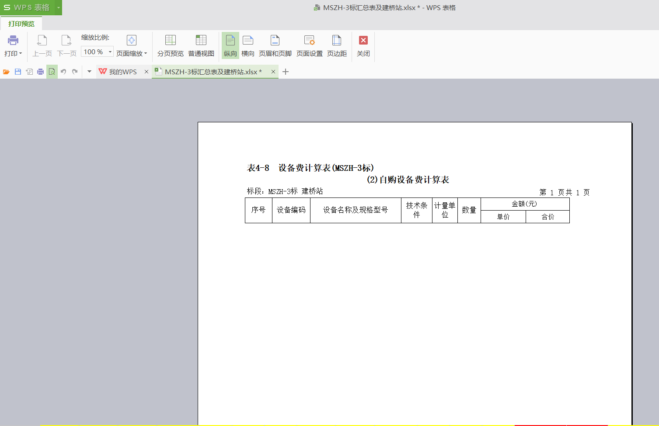Click the quick-access print icon
Image resolution: width=659 pixels, height=426 pixels.
coord(41,72)
